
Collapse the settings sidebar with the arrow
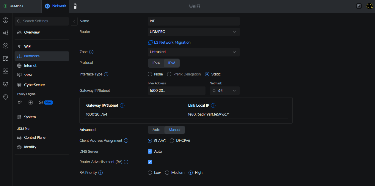74,21
